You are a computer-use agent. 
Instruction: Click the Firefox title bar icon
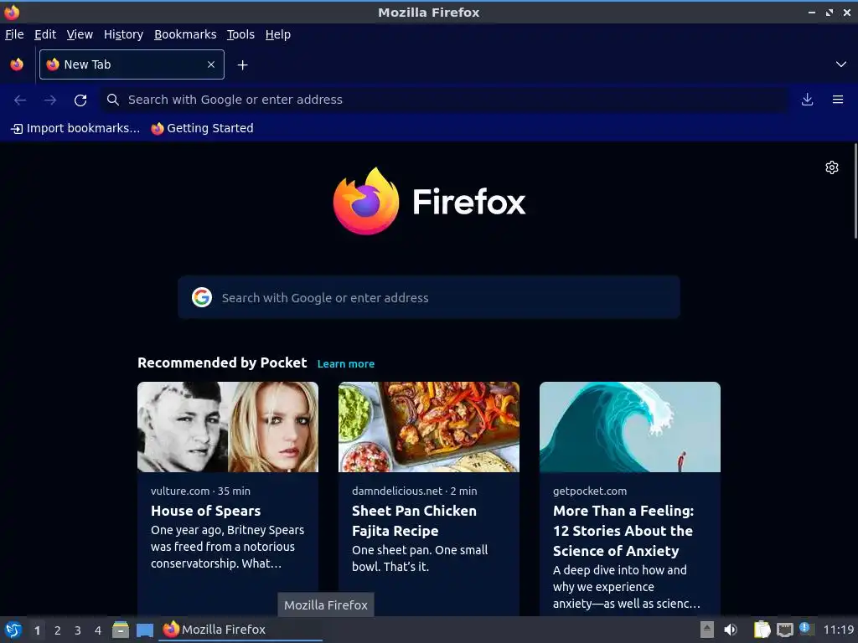[12, 12]
